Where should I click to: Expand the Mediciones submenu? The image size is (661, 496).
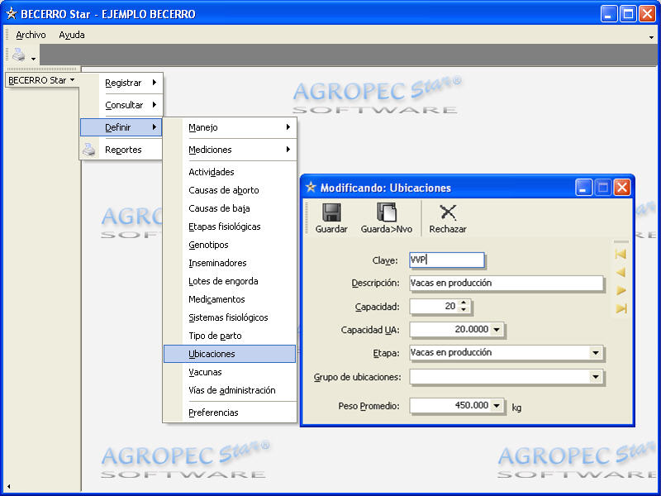[x=230, y=150]
